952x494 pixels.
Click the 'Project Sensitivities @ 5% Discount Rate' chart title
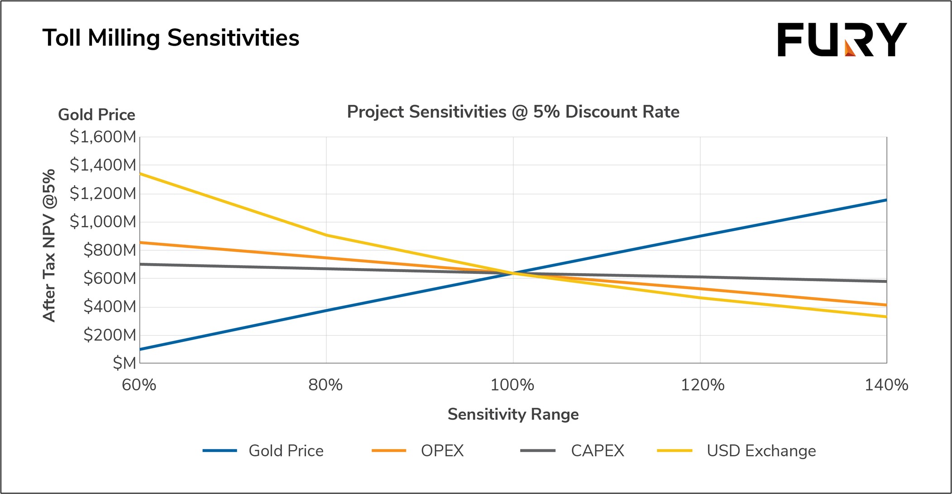513,112
